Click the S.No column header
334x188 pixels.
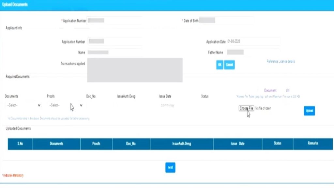click(20, 144)
